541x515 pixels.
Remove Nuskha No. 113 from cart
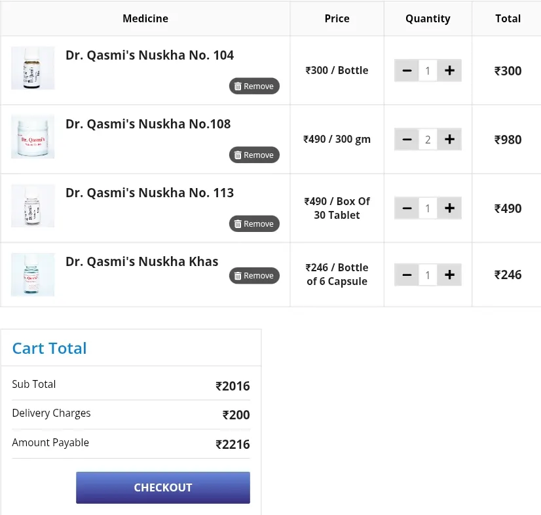point(254,224)
